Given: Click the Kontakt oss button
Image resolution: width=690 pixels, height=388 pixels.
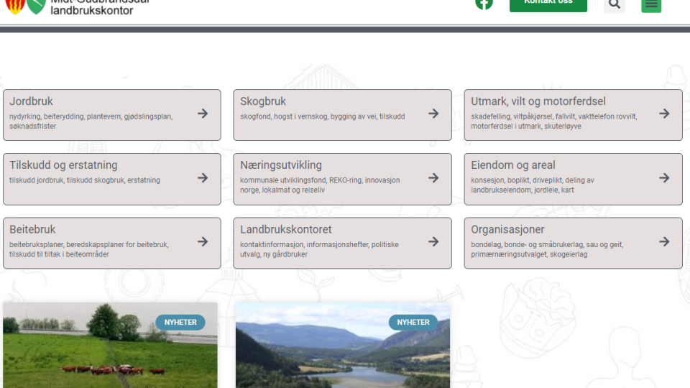Looking at the screenshot, I should [548, 4].
